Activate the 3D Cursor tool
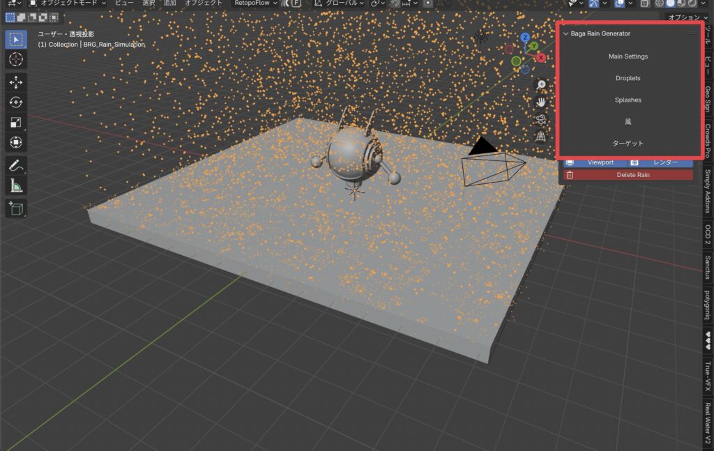 coord(16,60)
